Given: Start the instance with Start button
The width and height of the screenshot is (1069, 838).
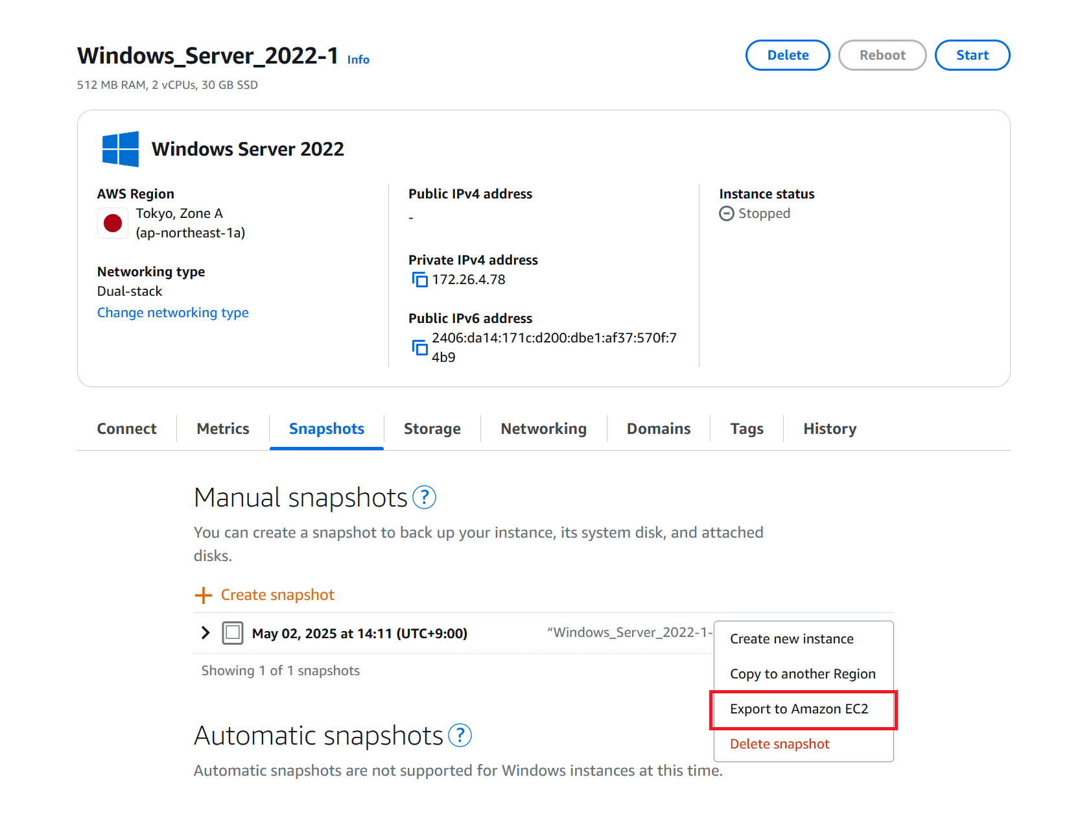Looking at the screenshot, I should [x=972, y=55].
